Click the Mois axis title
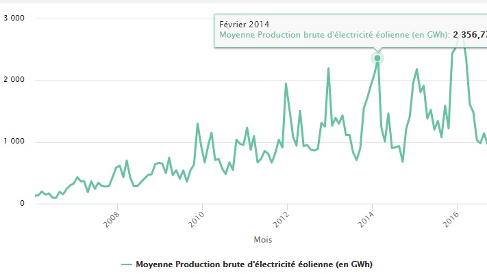This screenshot has width=487, height=274. click(263, 240)
